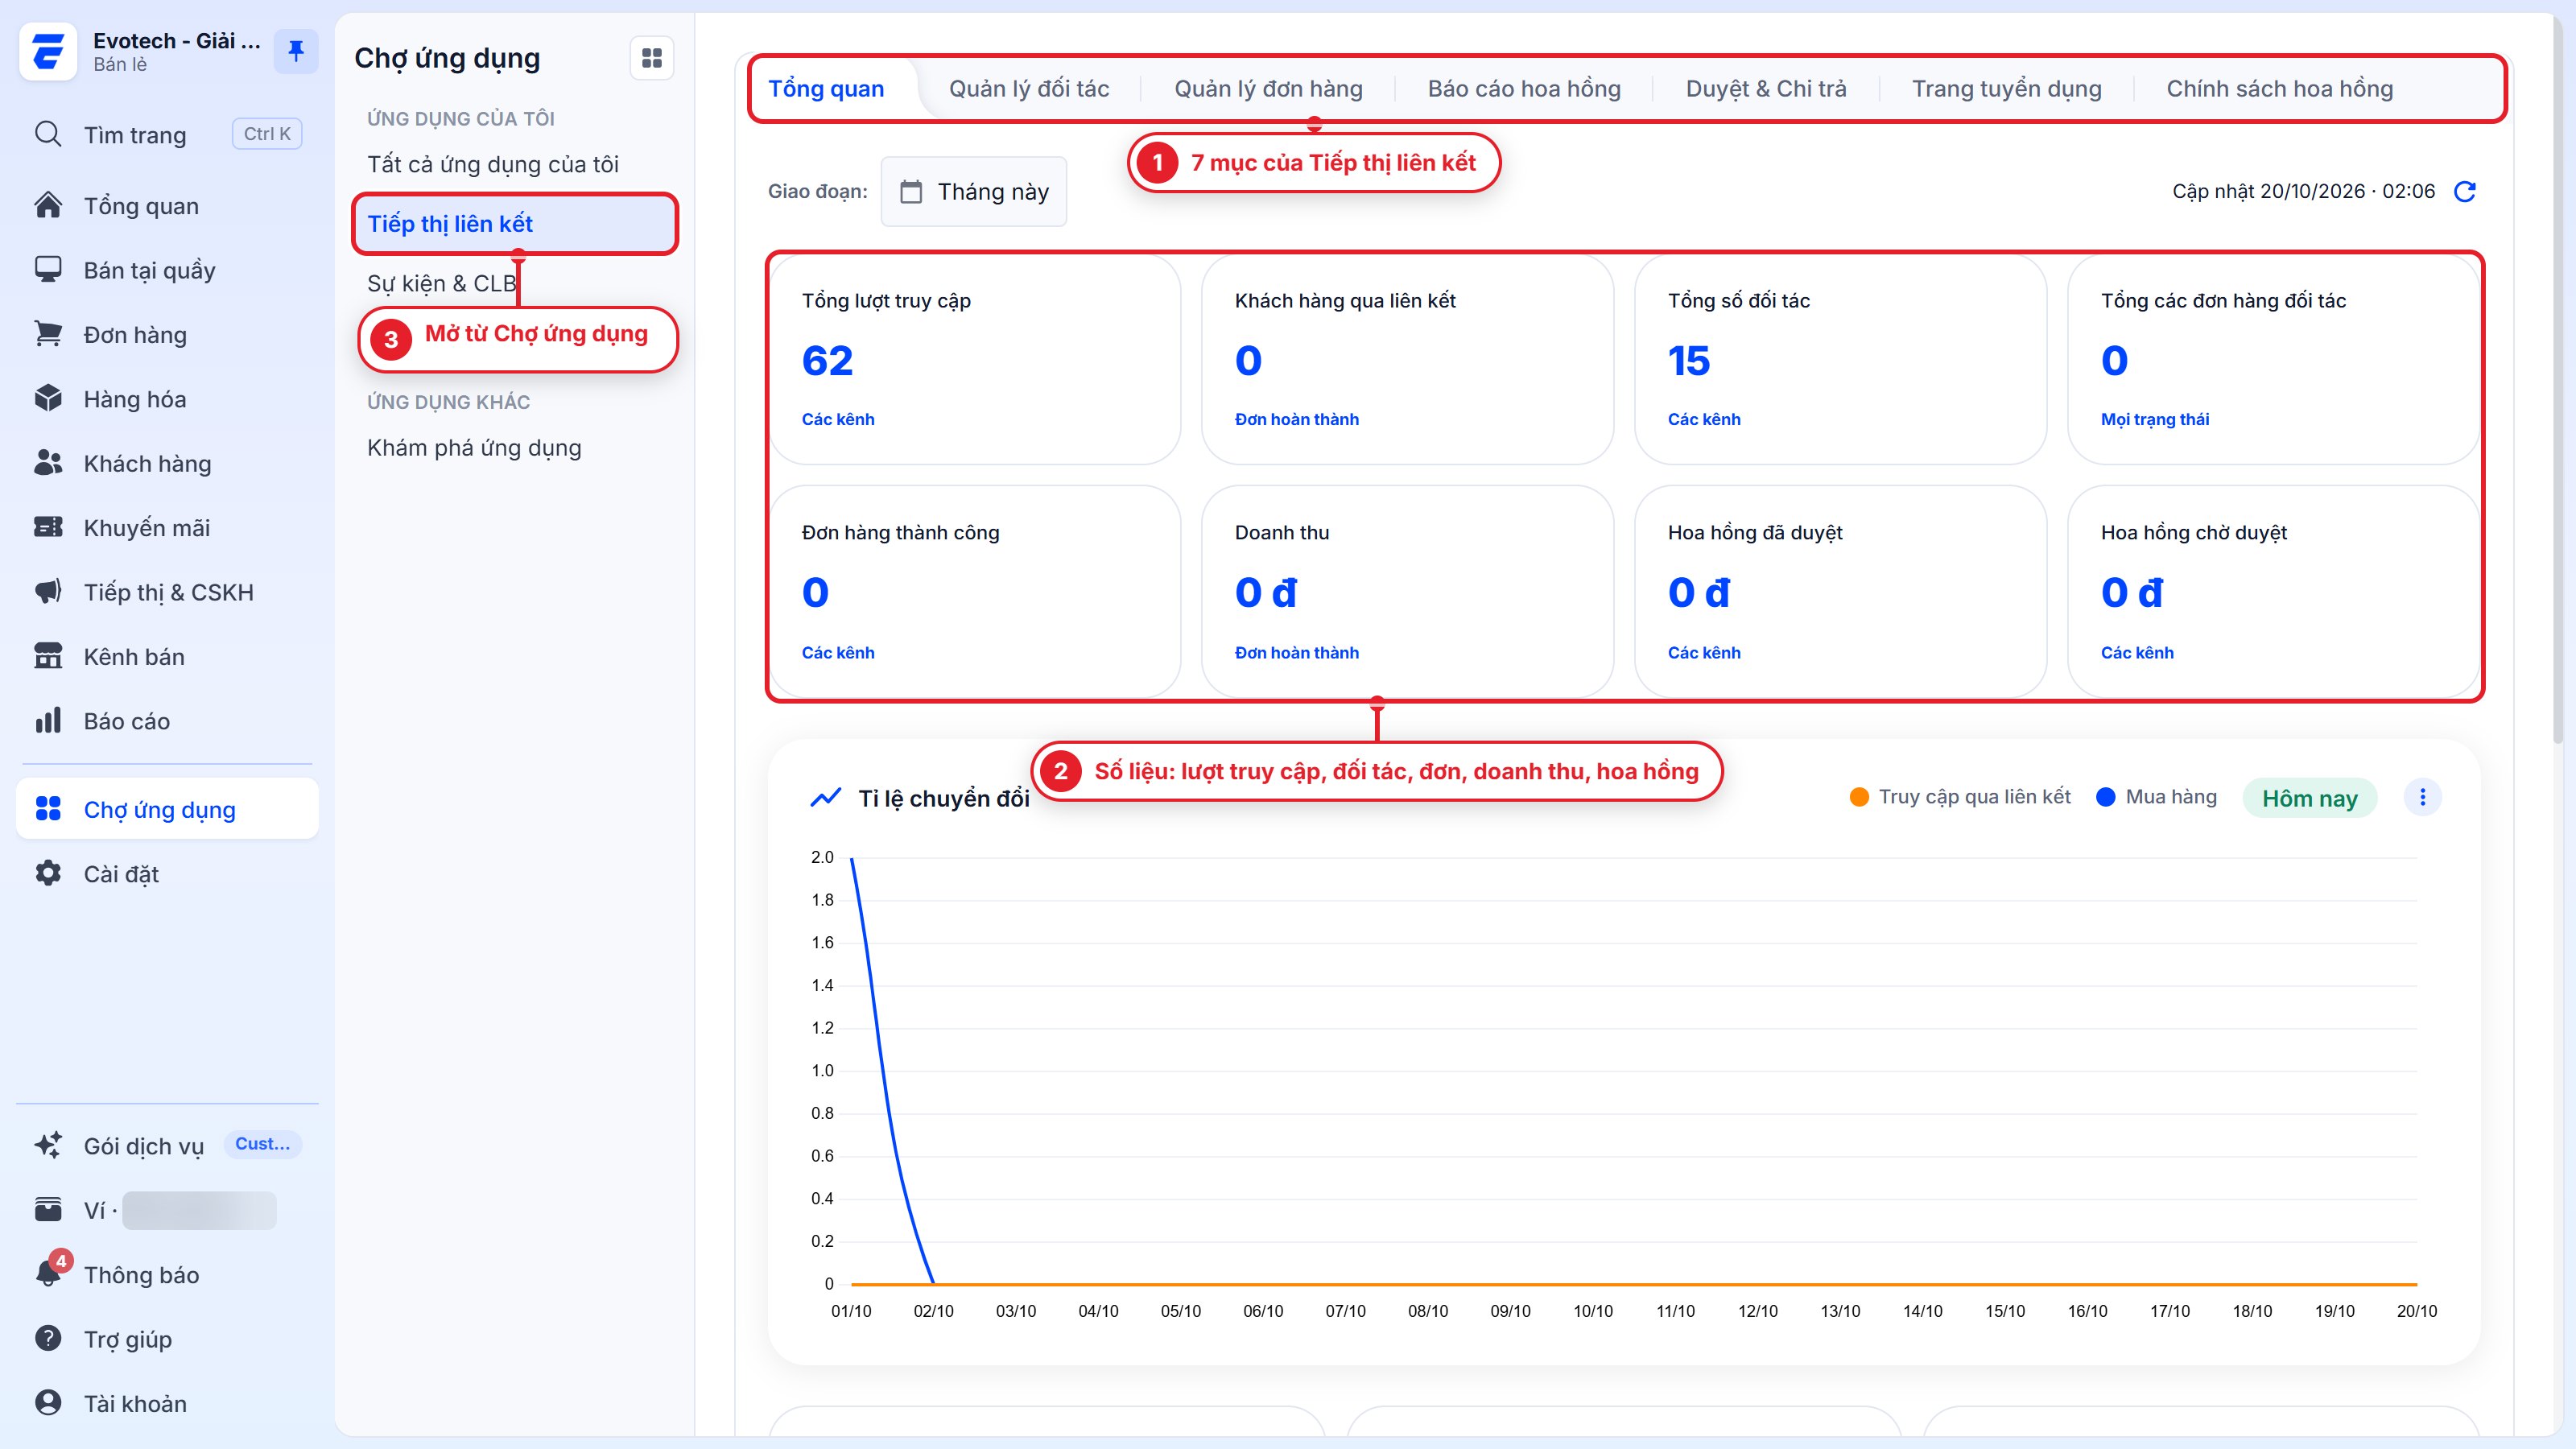Click the Cài đặt gear icon

coord(48,873)
